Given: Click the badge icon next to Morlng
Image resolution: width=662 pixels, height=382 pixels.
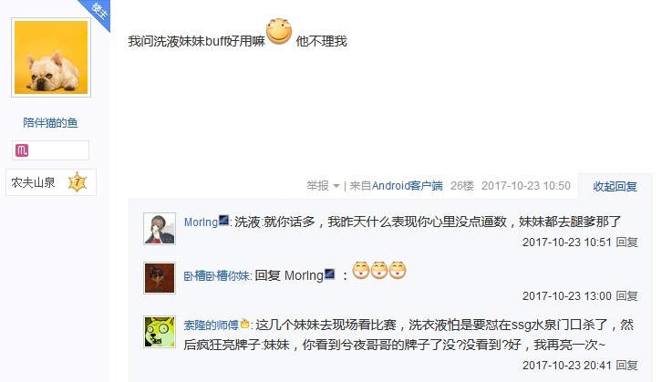Looking at the screenshot, I should point(223,221).
